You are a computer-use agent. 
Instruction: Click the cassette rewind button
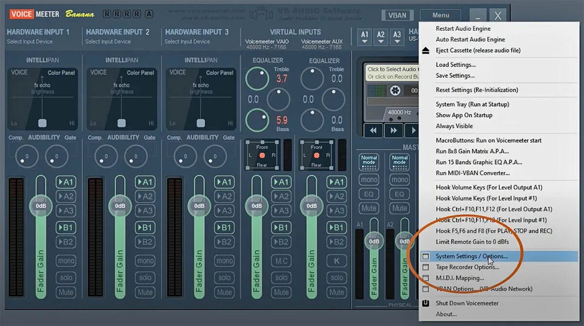pos(373,130)
